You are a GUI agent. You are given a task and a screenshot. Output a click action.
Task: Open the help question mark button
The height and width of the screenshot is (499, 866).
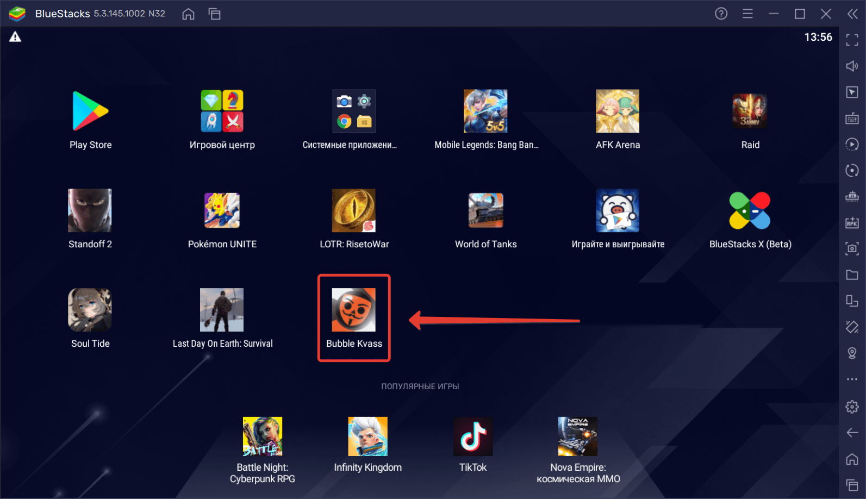(x=721, y=14)
